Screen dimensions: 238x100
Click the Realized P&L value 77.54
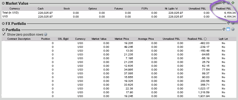pos(206,69)
